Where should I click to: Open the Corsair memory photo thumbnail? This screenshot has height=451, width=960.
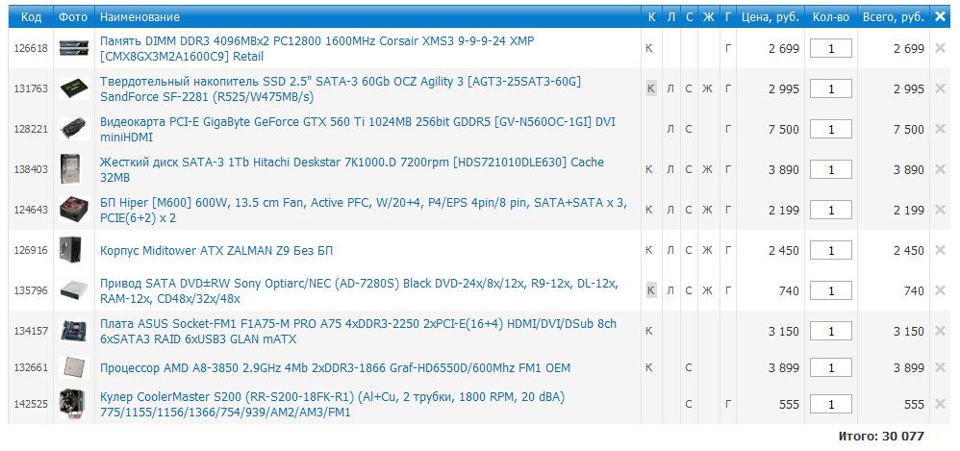pos(73,48)
